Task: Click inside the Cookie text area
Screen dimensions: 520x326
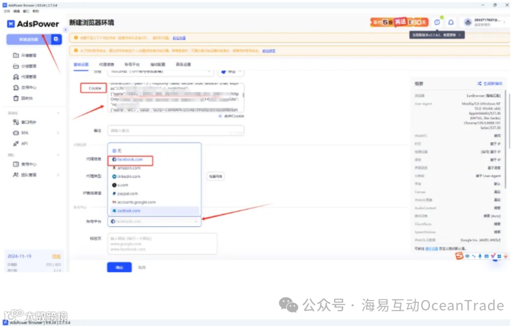Action: pyautogui.click(x=176, y=98)
